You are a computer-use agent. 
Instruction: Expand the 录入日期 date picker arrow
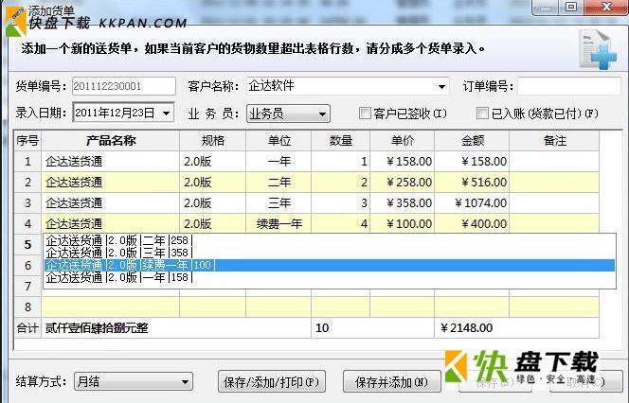(166, 114)
